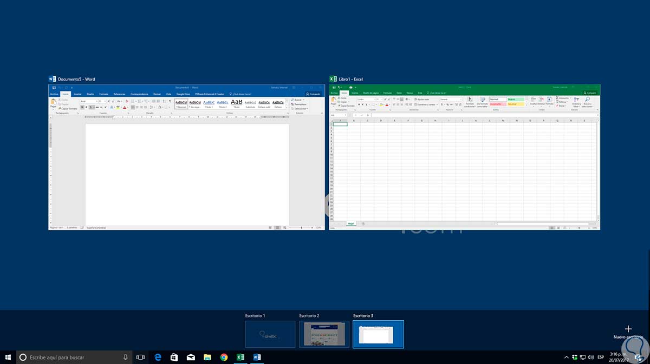
Task: Click the Pegar icon in Excel
Action: (x=333, y=101)
